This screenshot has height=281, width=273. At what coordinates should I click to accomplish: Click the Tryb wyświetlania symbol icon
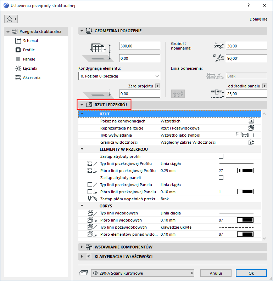coord(245,135)
